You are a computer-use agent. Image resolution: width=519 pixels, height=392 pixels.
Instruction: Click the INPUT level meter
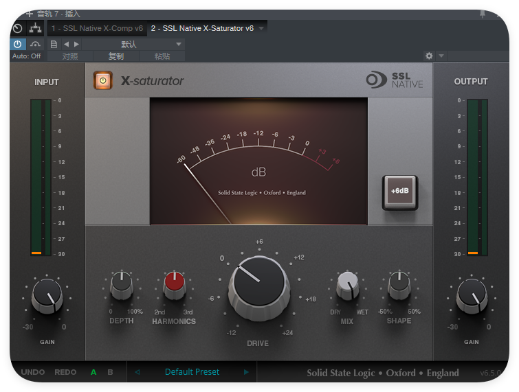[x=41, y=177]
